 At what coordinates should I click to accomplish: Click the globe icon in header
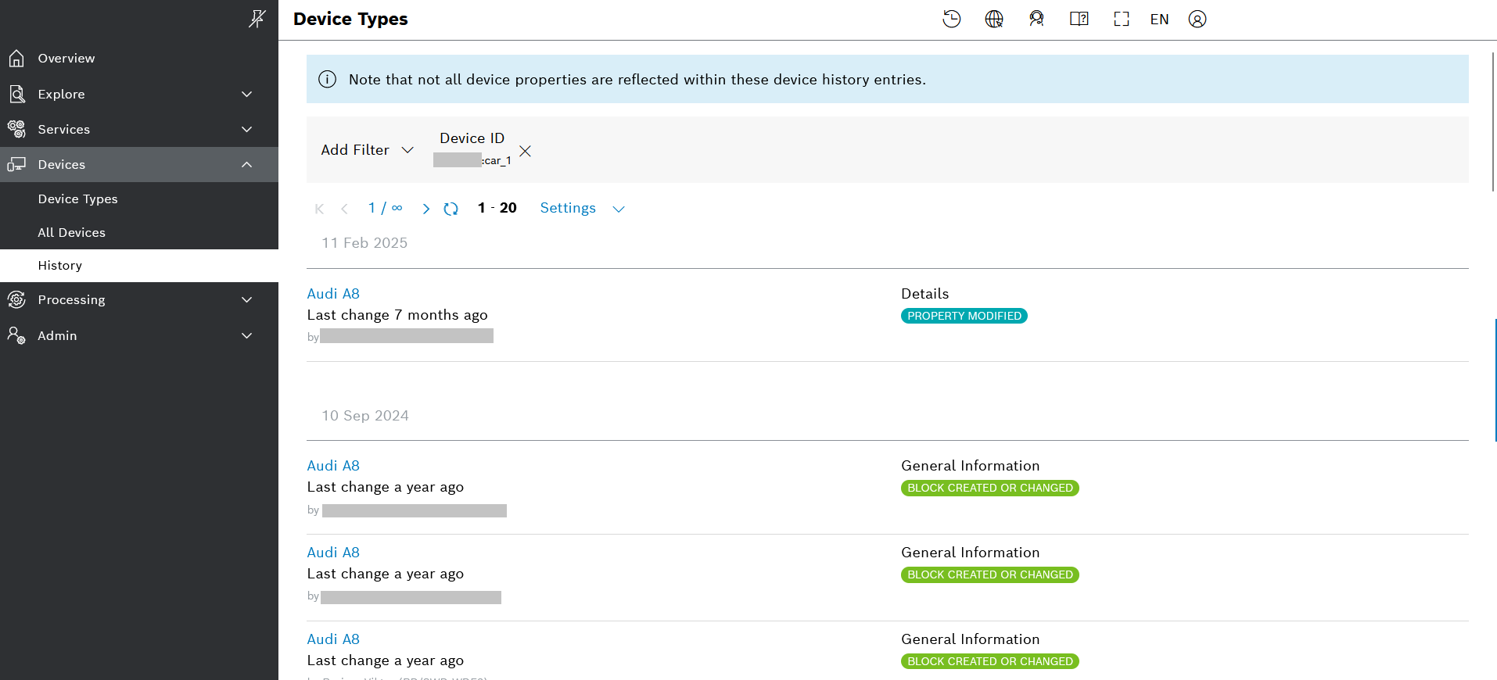pos(993,19)
